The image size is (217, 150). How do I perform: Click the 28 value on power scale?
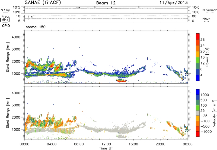(202, 40)
